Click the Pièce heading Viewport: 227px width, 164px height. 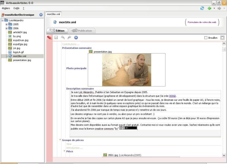[70, 152]
